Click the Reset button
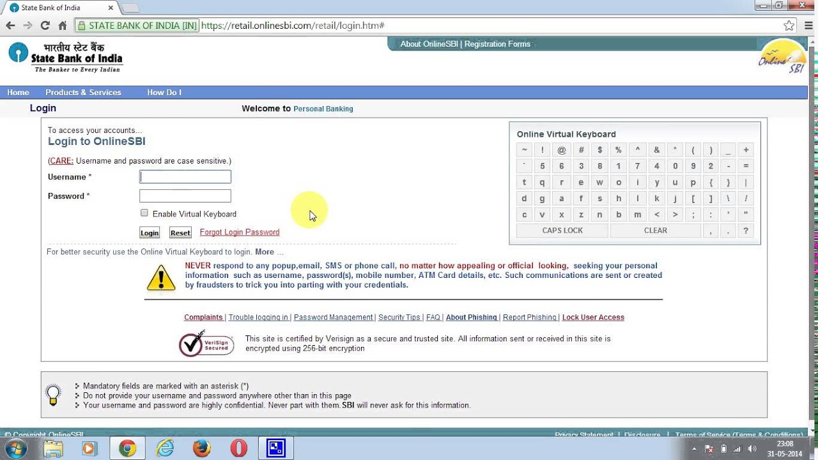 point(180,233)
